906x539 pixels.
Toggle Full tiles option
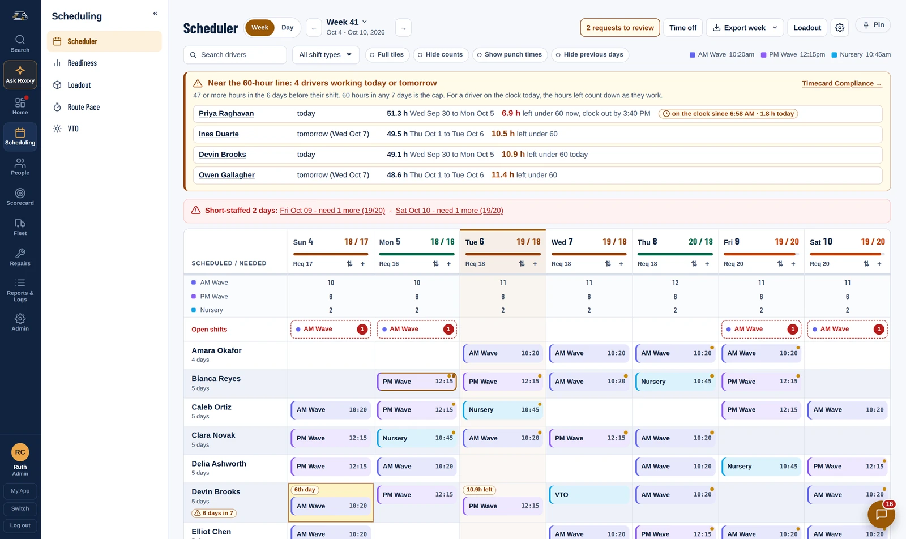(387, 55)
